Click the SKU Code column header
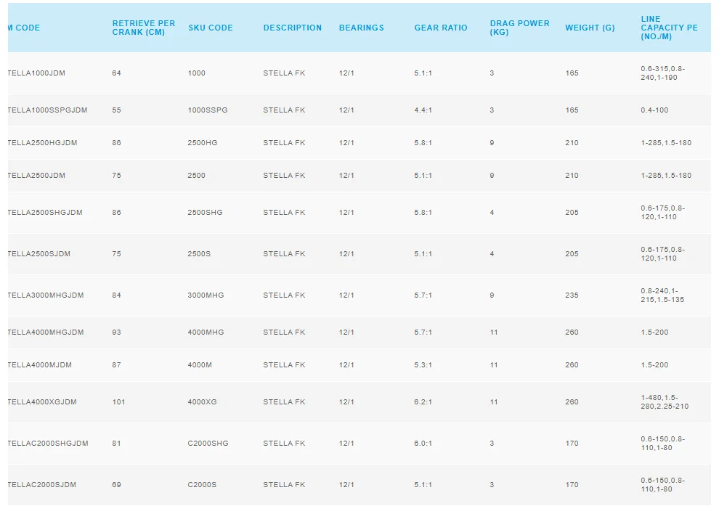 pyautogui.click(x=211, y=28)
